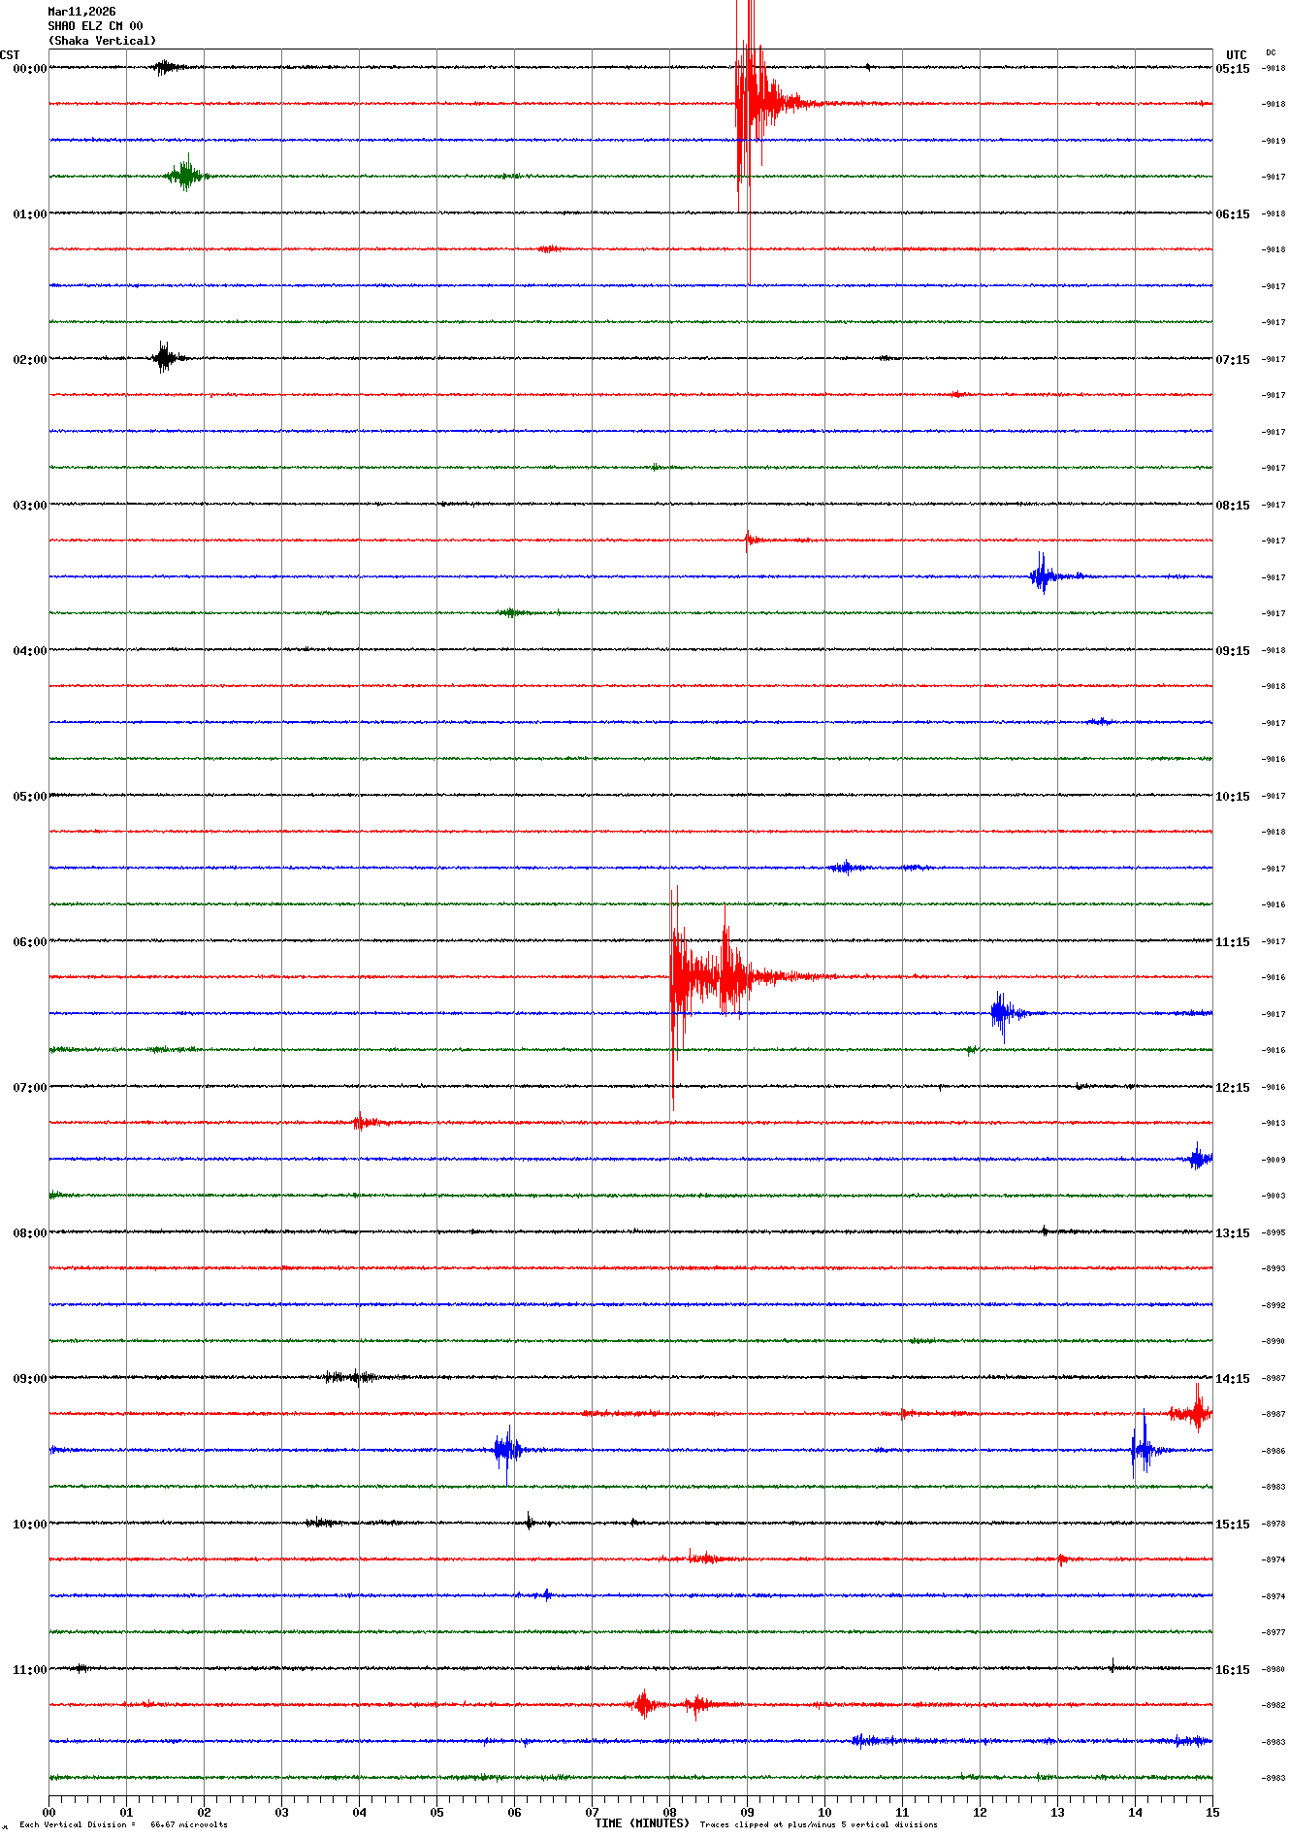The width and height of the screenshot is (1290, 1838).
Task: Select the Mar11,2026 date header
Action: tap(81, 12)
